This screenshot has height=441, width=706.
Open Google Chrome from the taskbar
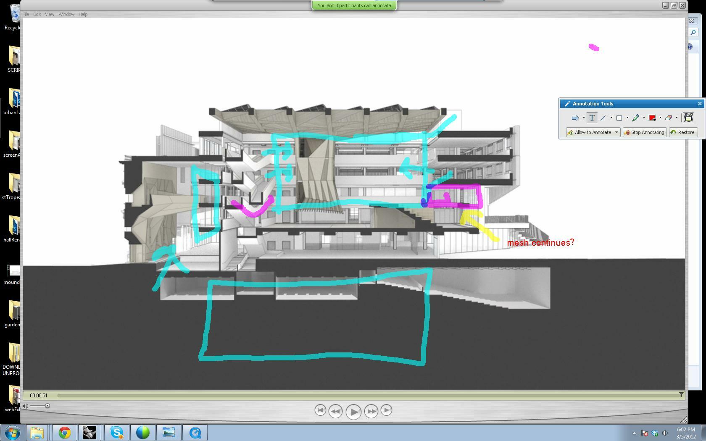tap(64, 433)
